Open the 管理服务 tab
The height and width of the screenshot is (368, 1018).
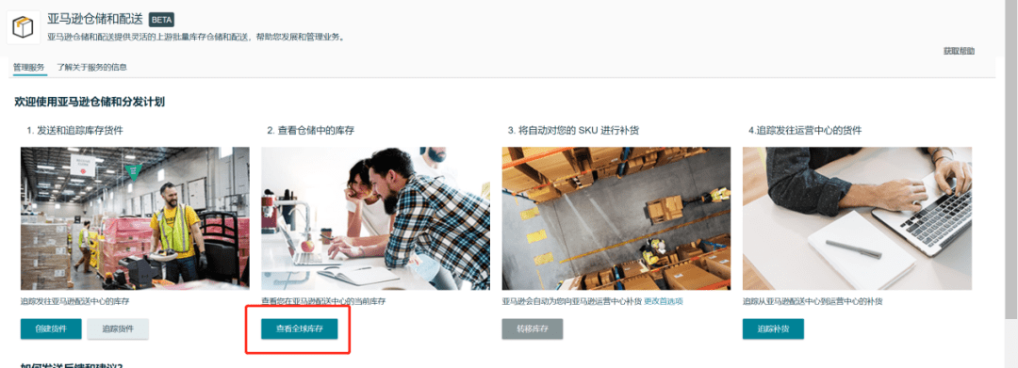pos(29,67)
